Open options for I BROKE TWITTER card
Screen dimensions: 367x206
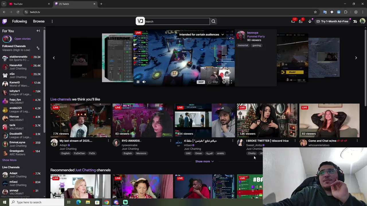click(x=295, y=141)
